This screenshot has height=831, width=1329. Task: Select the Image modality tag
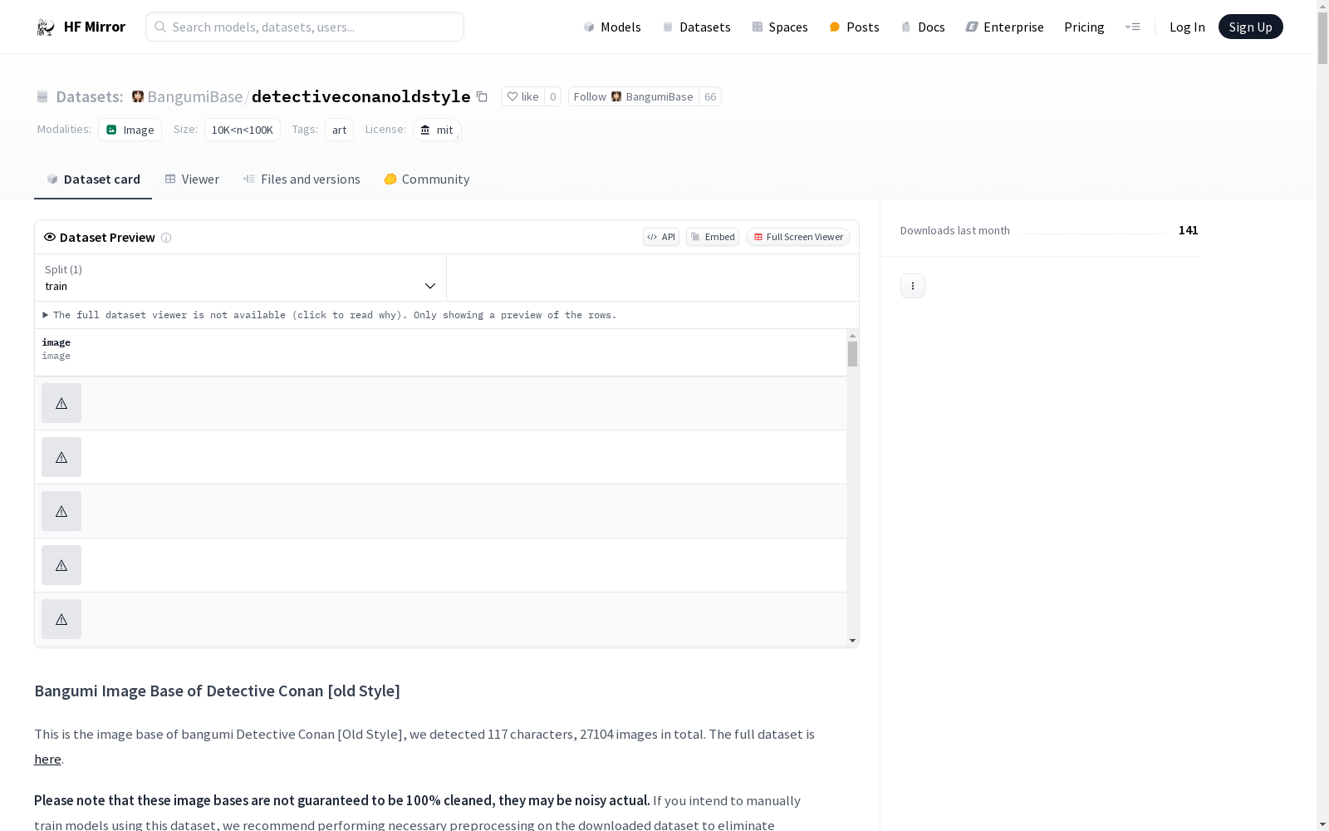click(x=130, y=130)
